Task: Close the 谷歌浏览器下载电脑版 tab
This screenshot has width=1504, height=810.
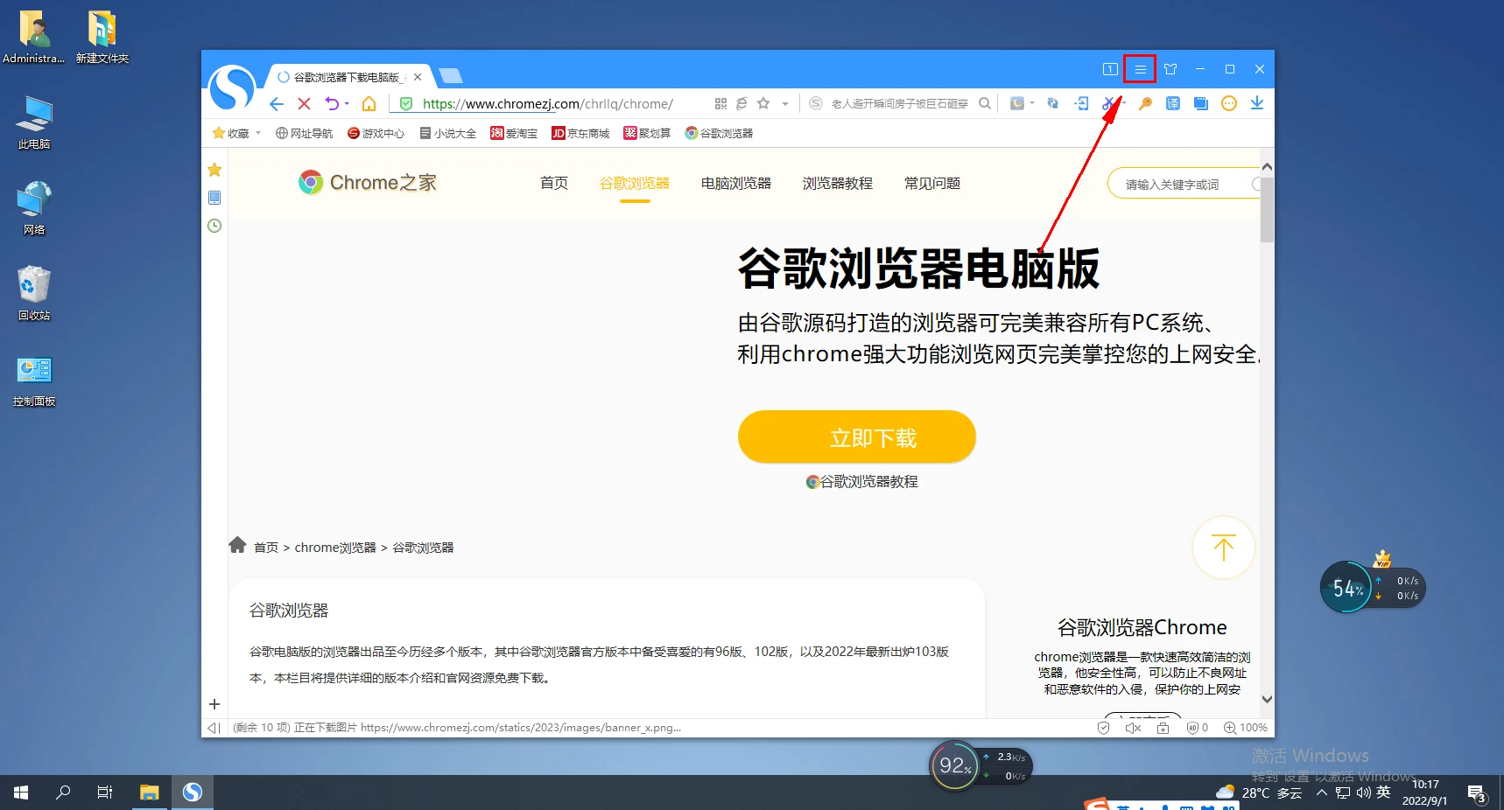Action: (x=418, y=77)
